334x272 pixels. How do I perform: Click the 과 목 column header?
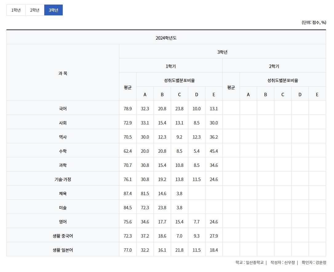pos(63,73)
